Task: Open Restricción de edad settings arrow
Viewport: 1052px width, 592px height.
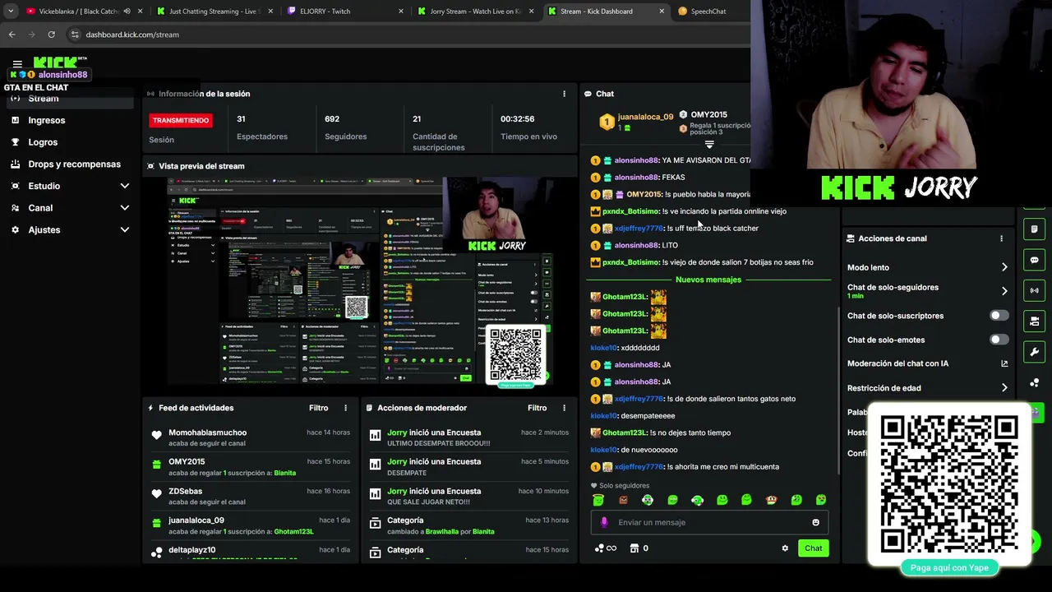Action: point(1004,388)
